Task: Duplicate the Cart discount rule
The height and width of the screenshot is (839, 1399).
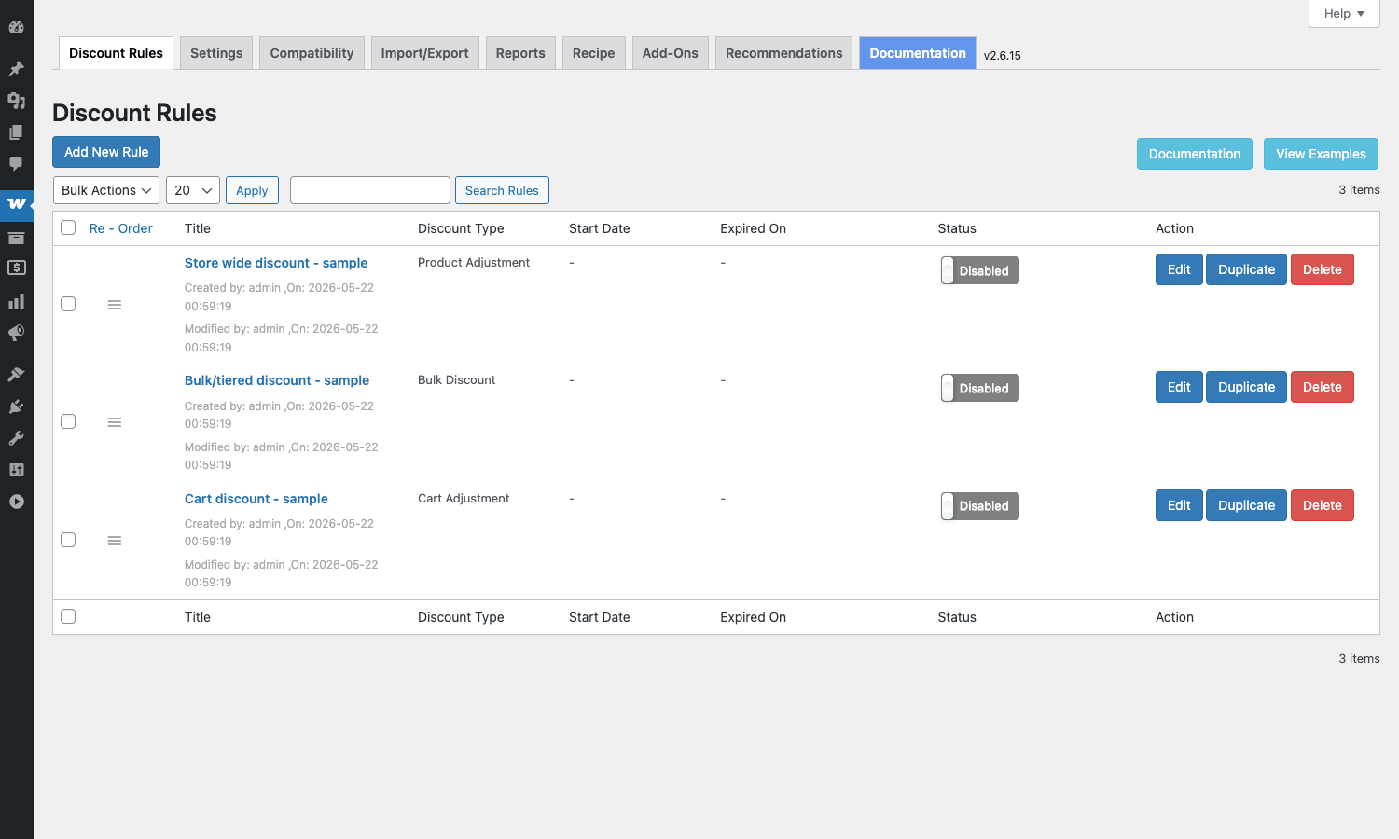Action: (x=1246, y=505)
